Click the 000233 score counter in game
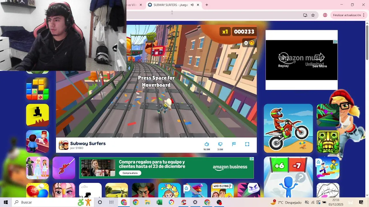Viewport: 369px width, 207px height. pos(244,32)
